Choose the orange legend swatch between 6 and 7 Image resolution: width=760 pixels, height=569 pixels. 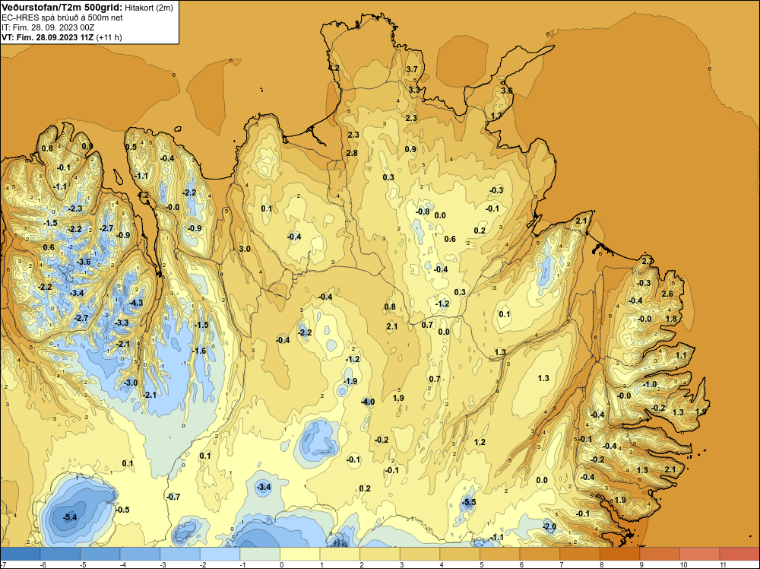click(x=540, y=554)
